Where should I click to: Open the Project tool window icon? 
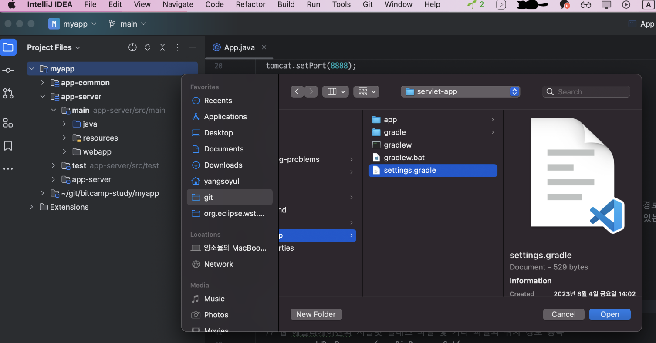(x=8, y=47)
